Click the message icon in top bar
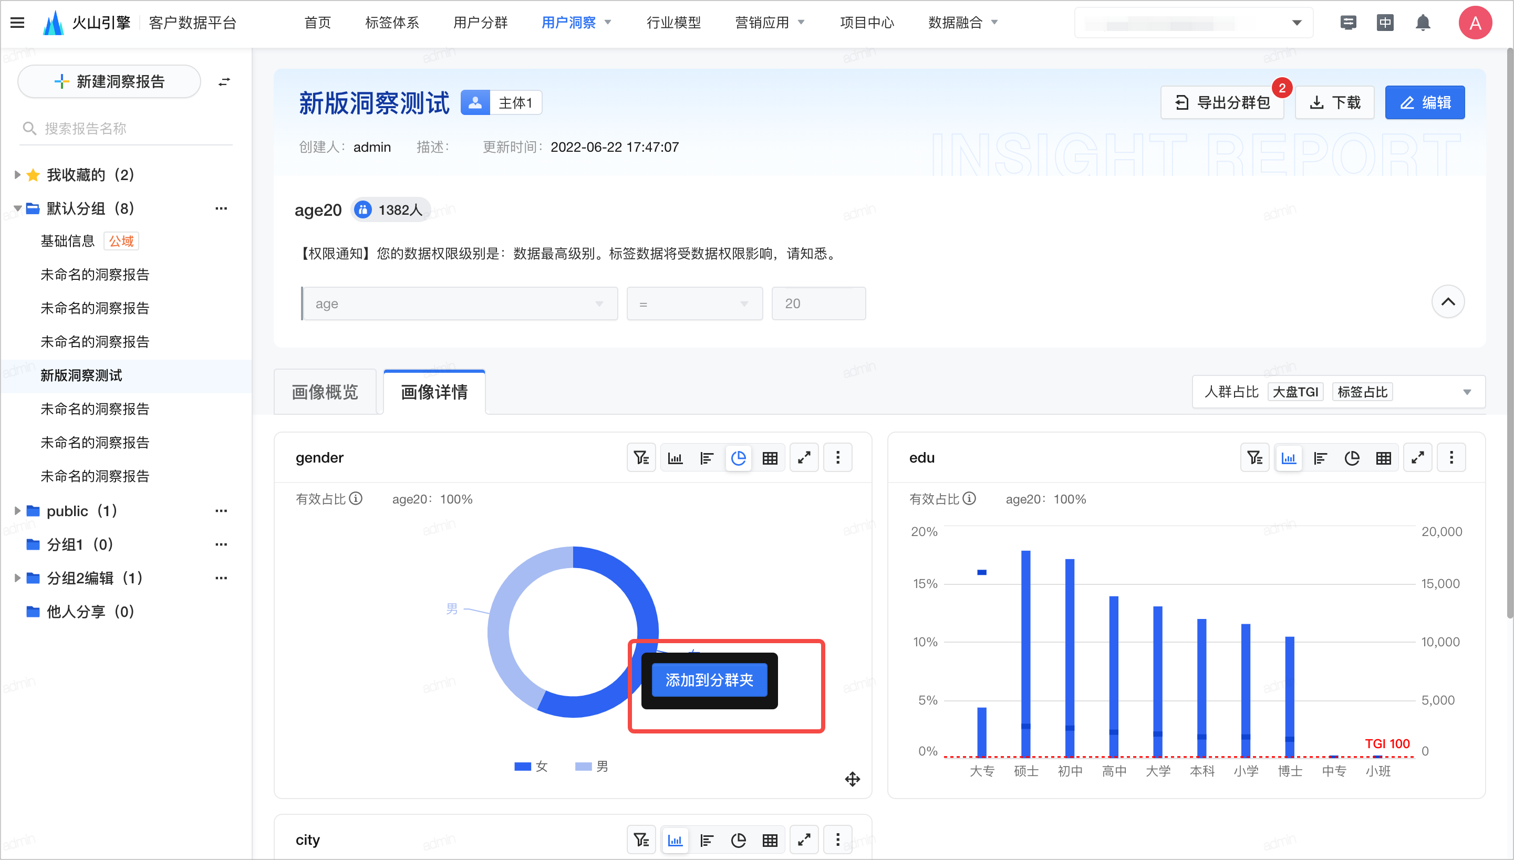 coord(1348,23)
